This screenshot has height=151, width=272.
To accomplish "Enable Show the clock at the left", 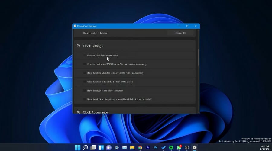I will pos(85,91).
